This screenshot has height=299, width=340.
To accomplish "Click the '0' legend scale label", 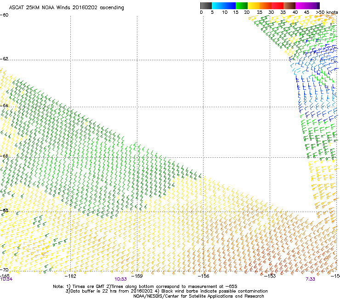I will click(x=201, y=12).
